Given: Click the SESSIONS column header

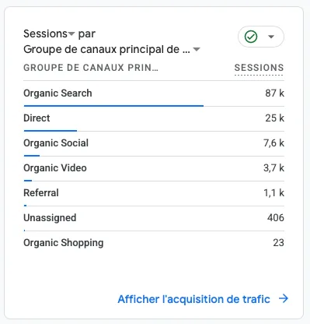Looking at the screenshot, I should point(259,68).
